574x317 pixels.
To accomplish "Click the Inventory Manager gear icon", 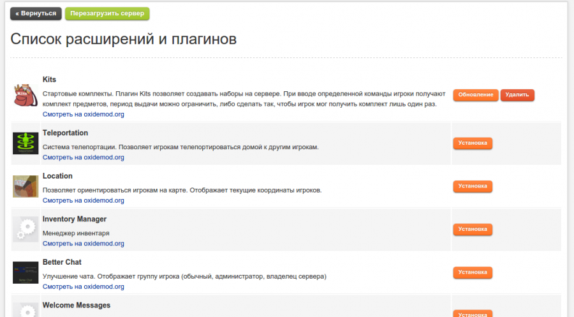I will [26, 229].
